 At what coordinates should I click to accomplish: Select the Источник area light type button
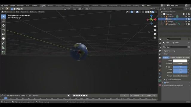pyautogui.click(x=186, y=57)
